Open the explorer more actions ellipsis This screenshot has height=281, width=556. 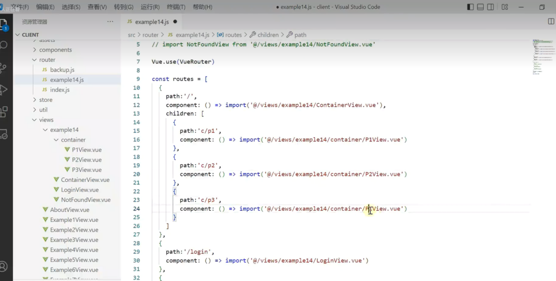coord(110,22)
